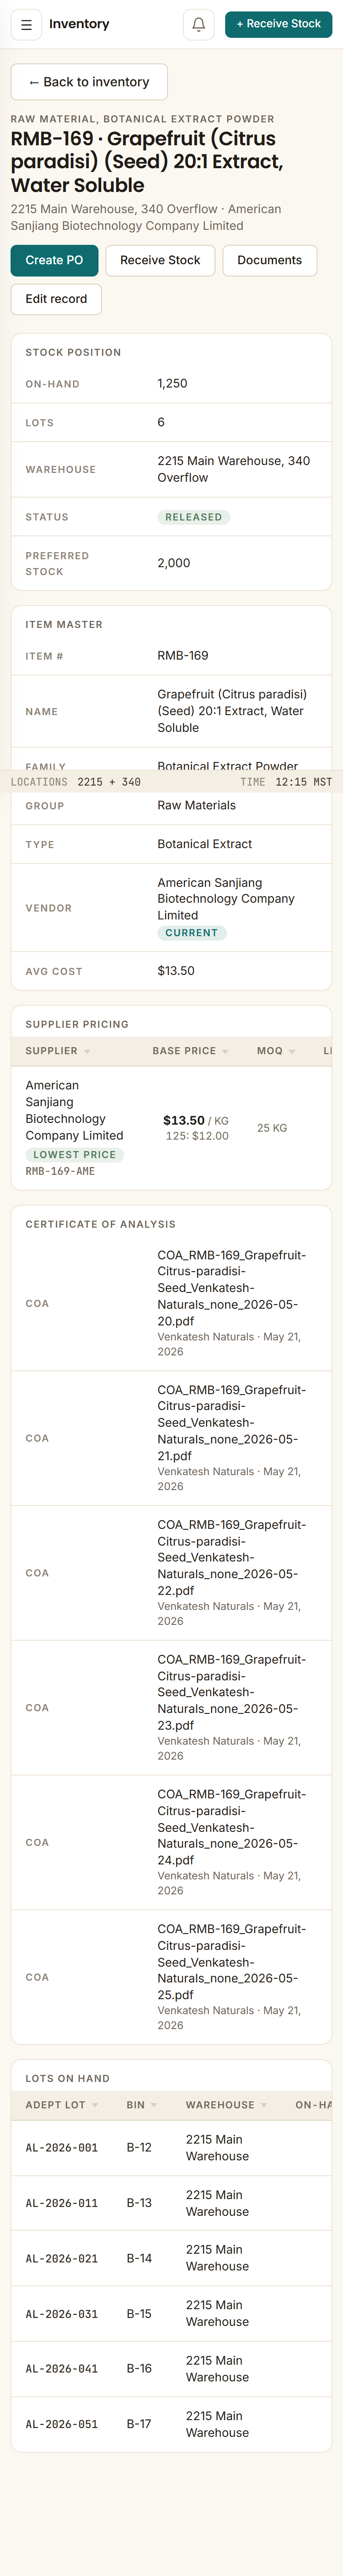Open the Documents button
The width and height of the screenshot is (343, 2576).
269,260
